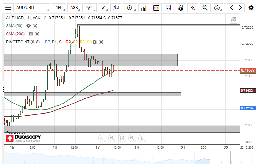Click the 0.72200 price axis label
The height and width of the screenshot is (168, 258).
[247, 28]
